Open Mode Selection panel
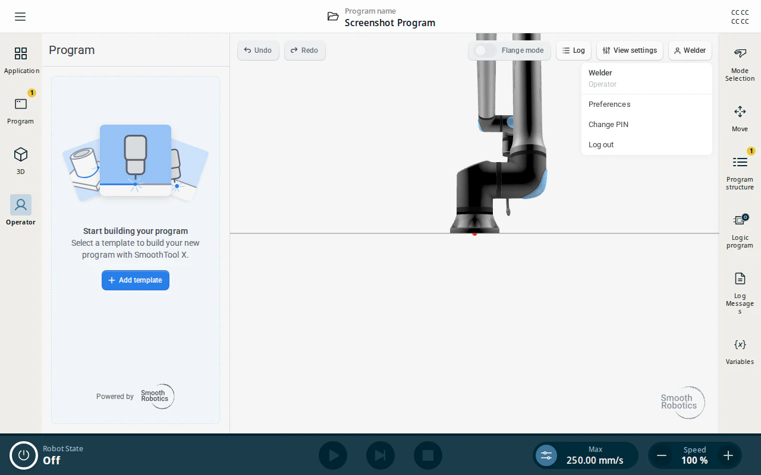761x475 pixels. (740, 65)
